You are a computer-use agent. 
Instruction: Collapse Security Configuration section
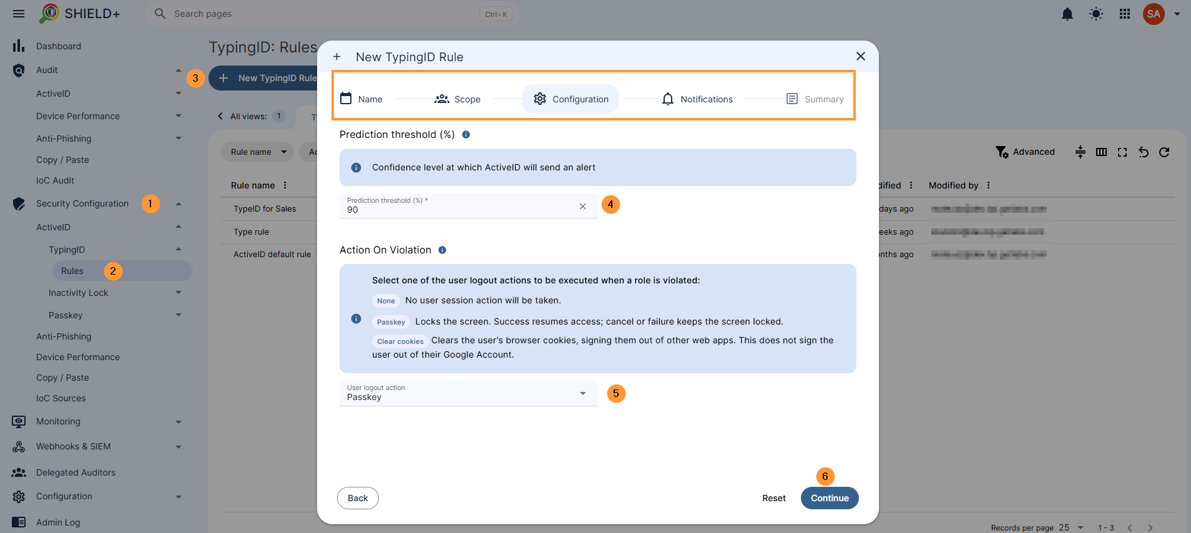179,204
